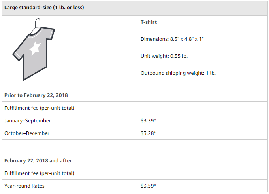This screenshot has height=194, width=269.
Task: Select the Large standard-size header text
Action: 44,8
